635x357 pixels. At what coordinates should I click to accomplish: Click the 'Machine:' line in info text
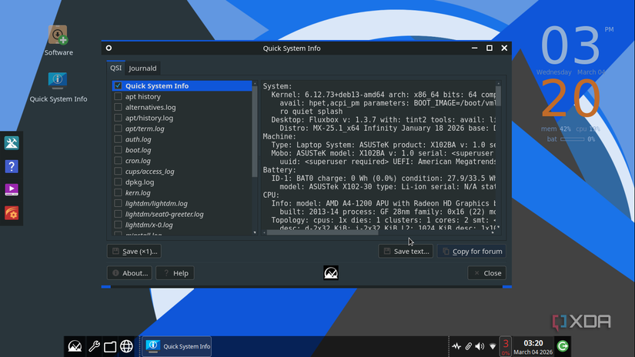[x=279, y=136]
